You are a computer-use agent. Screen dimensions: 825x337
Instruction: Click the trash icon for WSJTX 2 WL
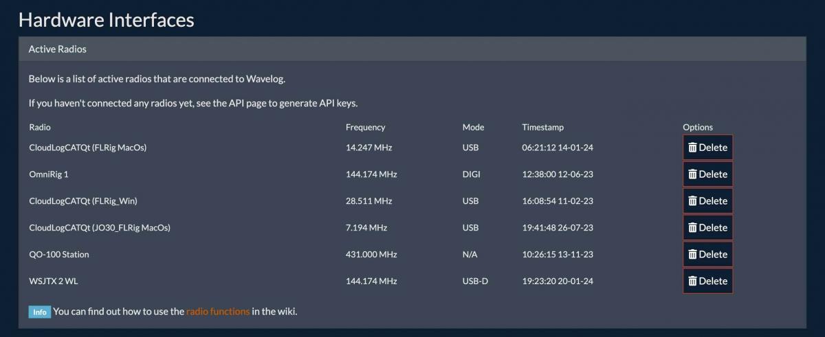point(693,281)
